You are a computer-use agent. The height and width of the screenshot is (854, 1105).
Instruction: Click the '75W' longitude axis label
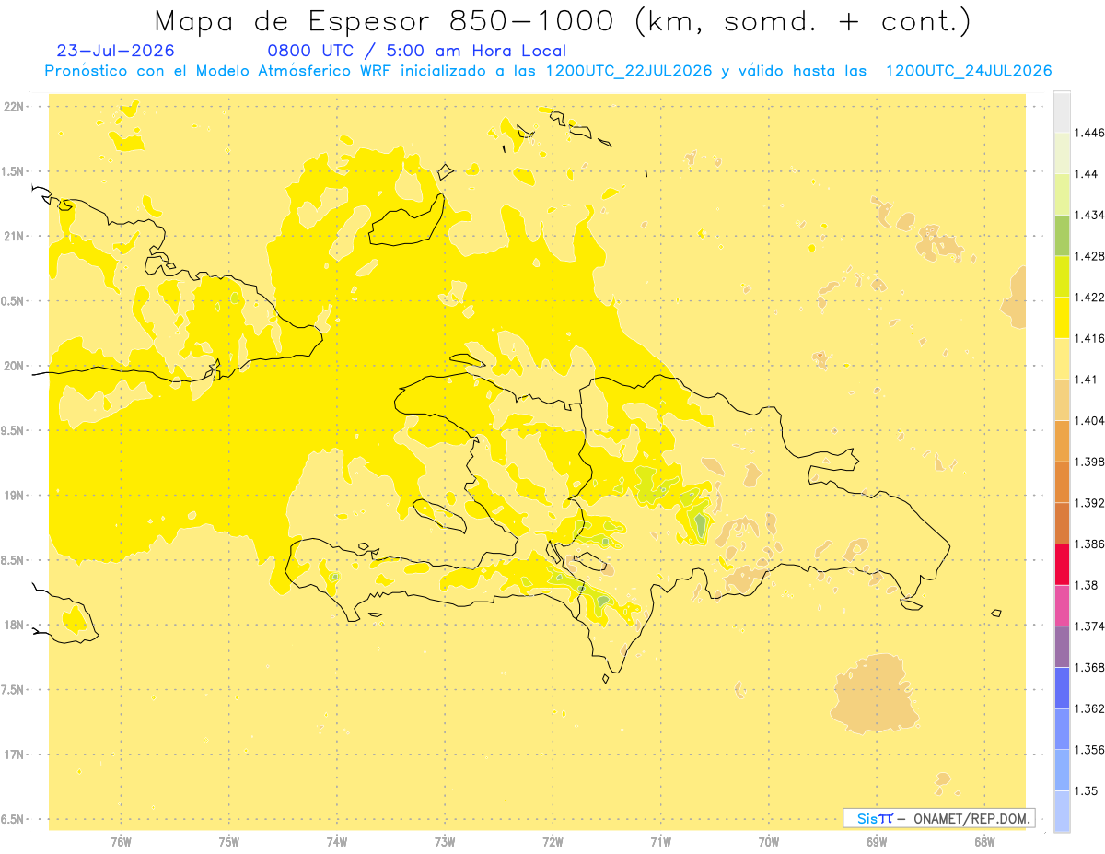click(229, 842)
